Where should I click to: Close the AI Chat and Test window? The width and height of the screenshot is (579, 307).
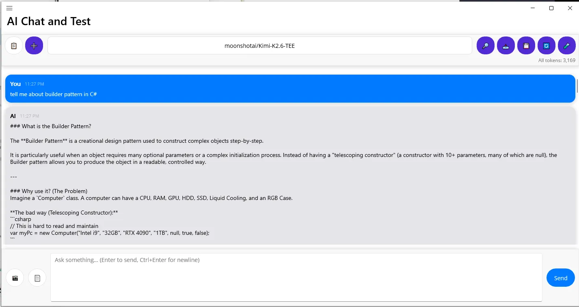point(570,8)
